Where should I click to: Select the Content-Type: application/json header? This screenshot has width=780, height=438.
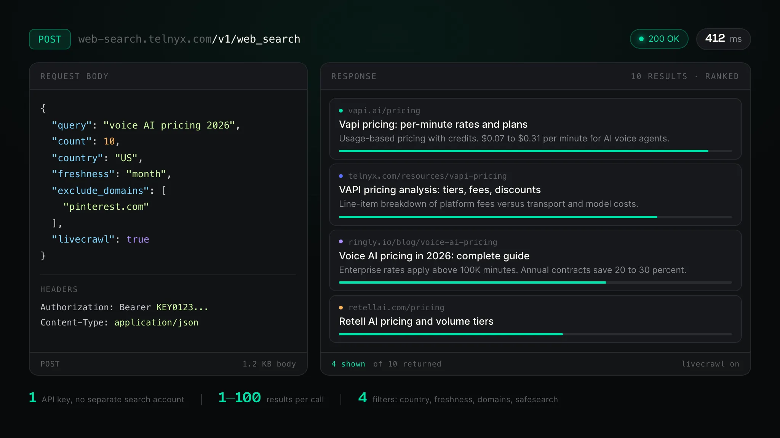(119, 322)
